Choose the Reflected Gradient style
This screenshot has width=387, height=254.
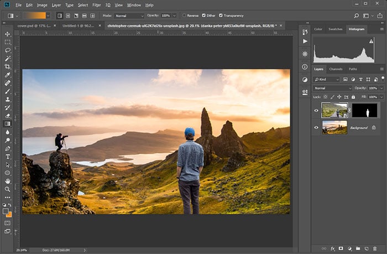[x=85, y=16]
